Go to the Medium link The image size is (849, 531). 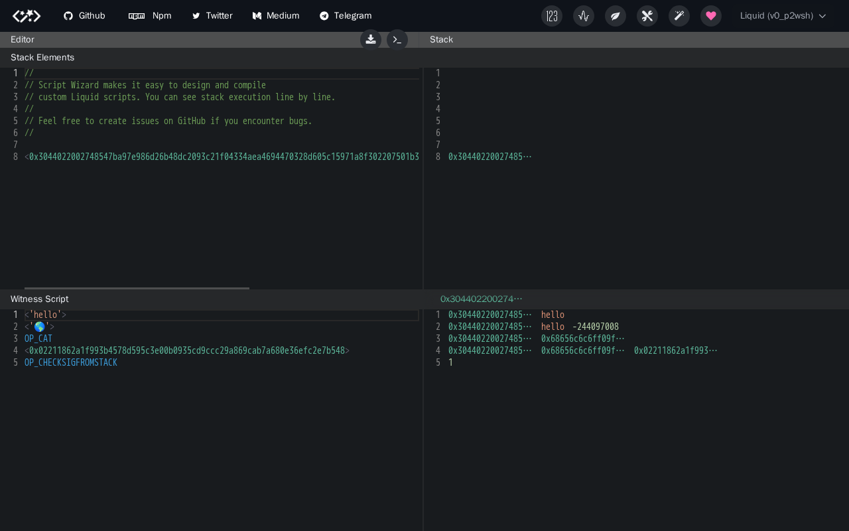point(276,16)
